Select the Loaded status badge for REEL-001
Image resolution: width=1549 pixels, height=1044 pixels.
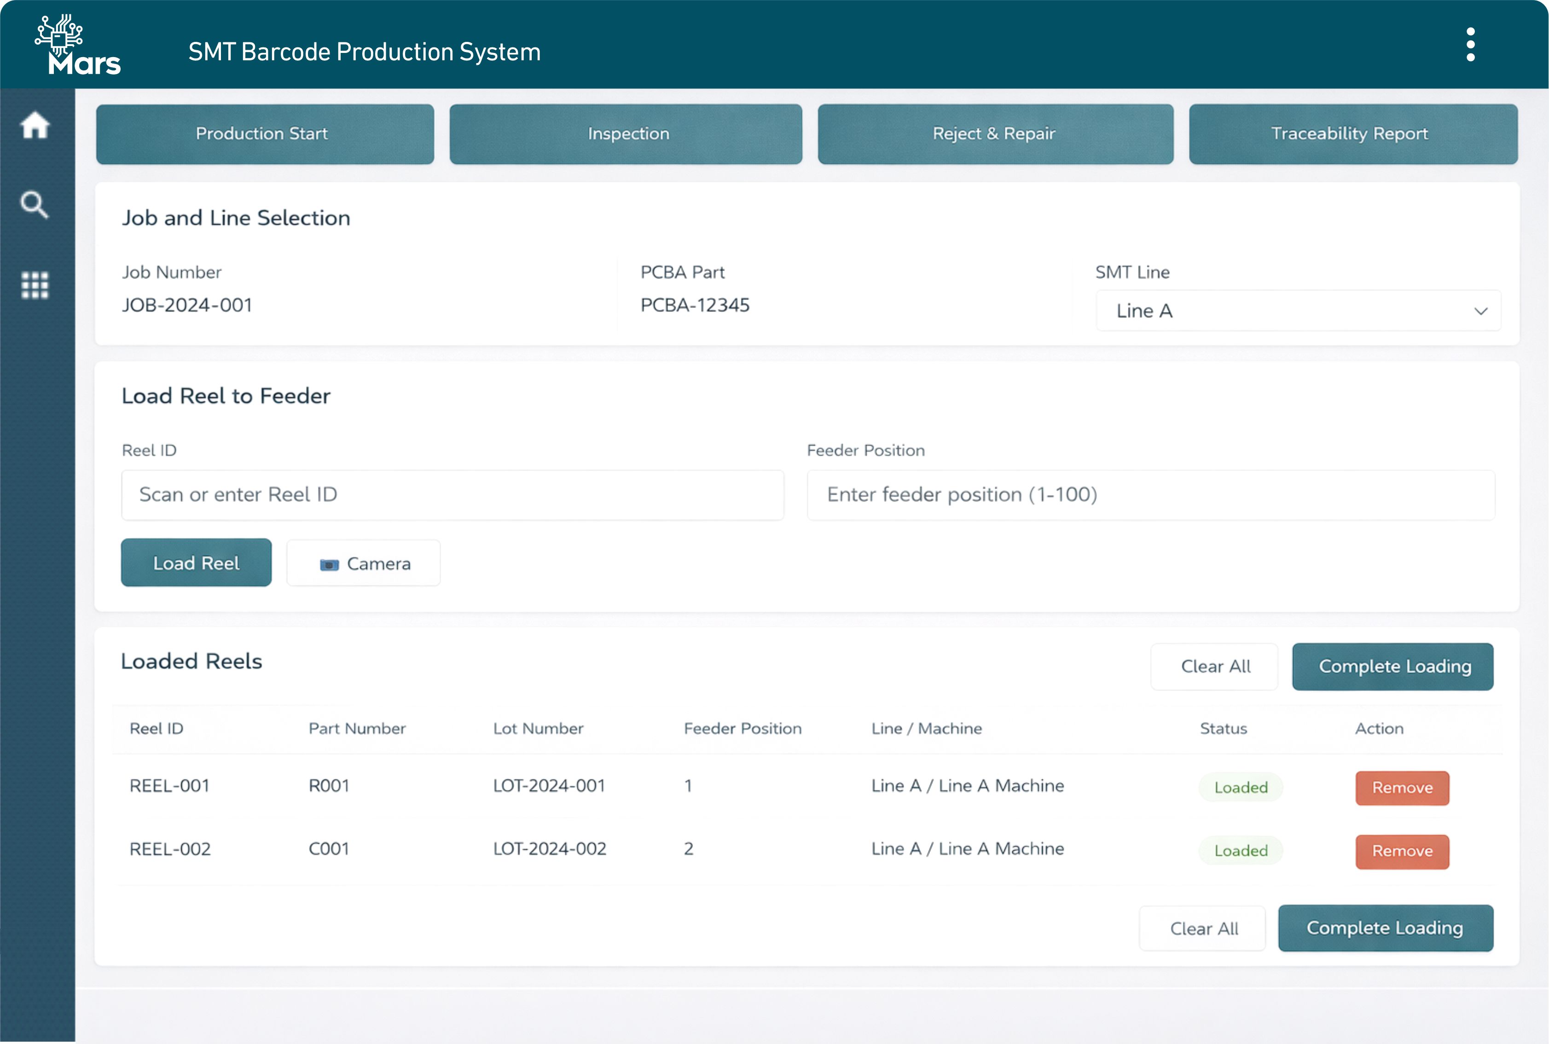pos(1240,786)
